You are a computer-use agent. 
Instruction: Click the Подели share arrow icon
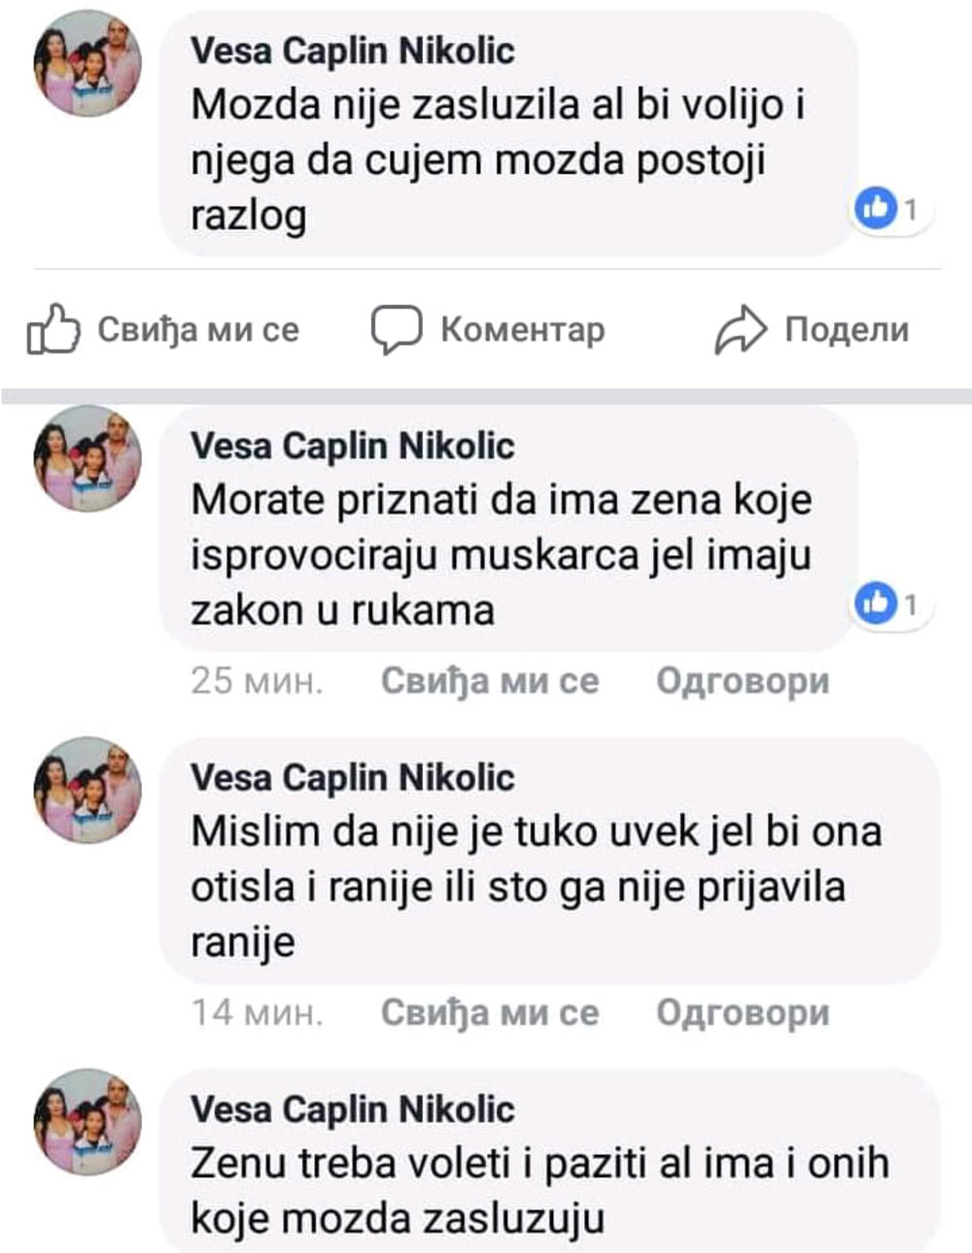coord(742,329)
